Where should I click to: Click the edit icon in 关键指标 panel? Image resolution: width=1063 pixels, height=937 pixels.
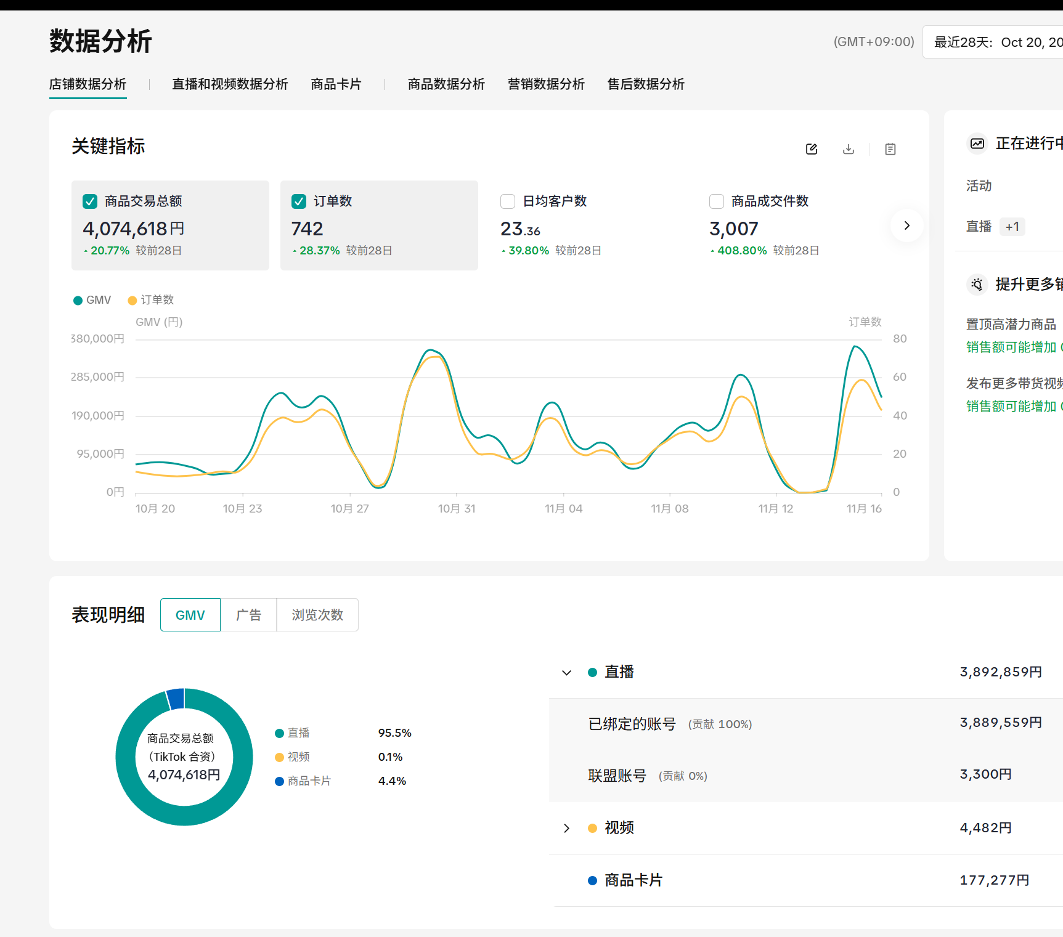pyautogui.click(x=811, y=149)
